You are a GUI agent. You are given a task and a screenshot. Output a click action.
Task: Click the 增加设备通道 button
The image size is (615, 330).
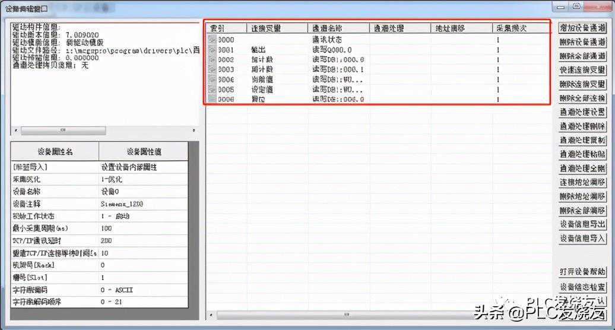tap(582, 27)
